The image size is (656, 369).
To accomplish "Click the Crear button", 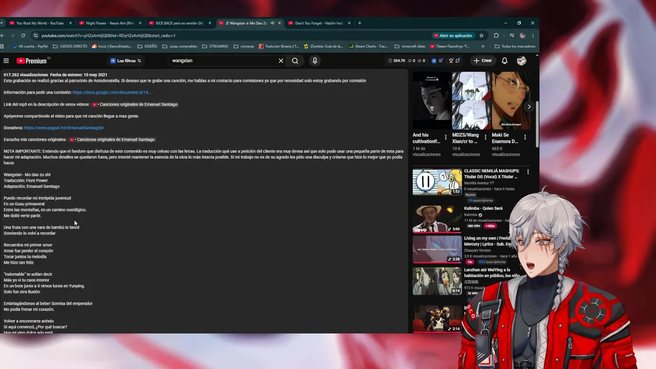I will (482, 60).
